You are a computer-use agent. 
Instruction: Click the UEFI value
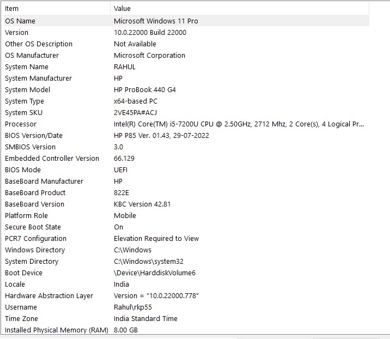tap(120, 169)
